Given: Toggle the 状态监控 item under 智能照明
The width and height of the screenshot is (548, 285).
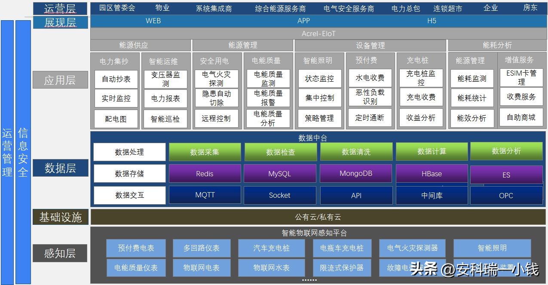Looking at the screenshot, I should pyautogui.click(x=319, y=78).
